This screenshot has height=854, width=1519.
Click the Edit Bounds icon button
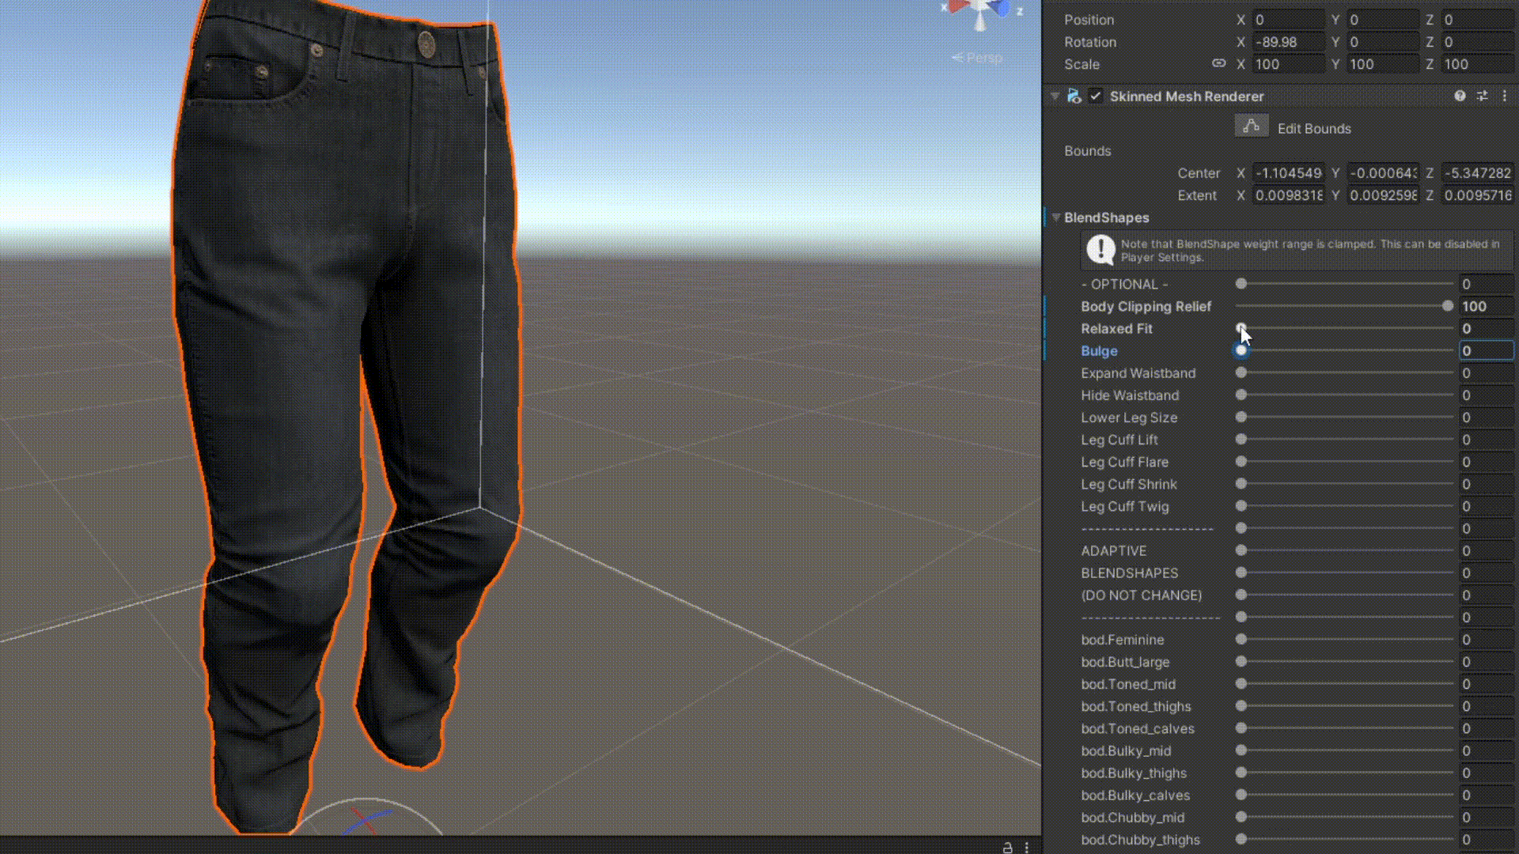tap(1251, 127)
